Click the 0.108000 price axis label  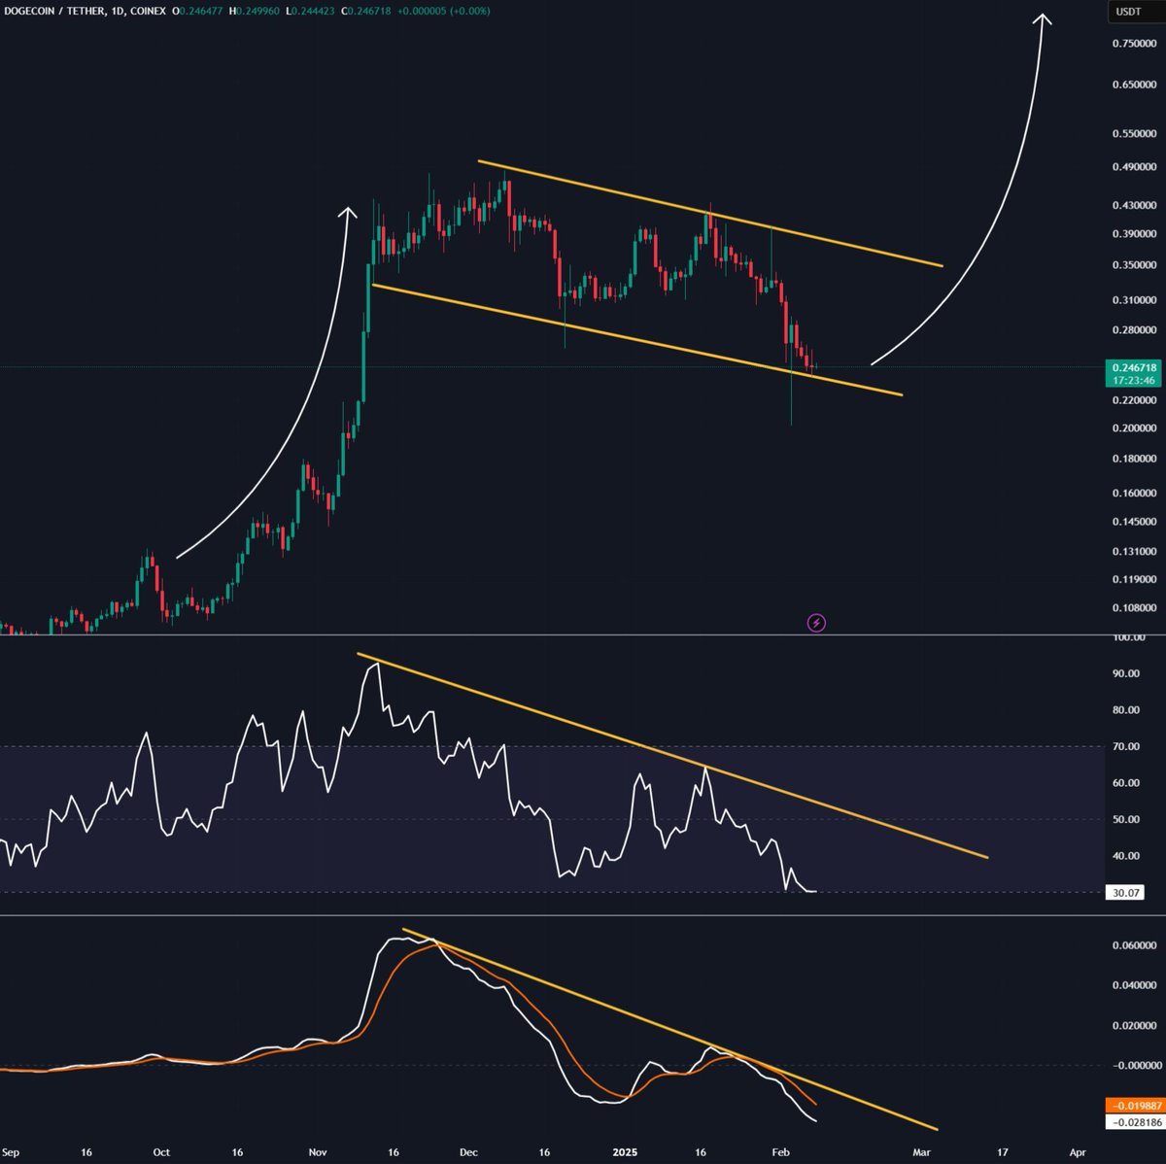tap(1135, 608)
